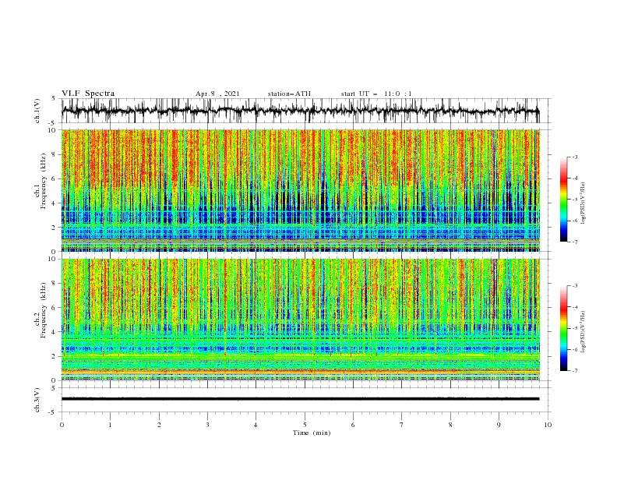617x477 pixels.
Task: Click the "Time (min)" x-axis label
Action: tap(312, 433)
